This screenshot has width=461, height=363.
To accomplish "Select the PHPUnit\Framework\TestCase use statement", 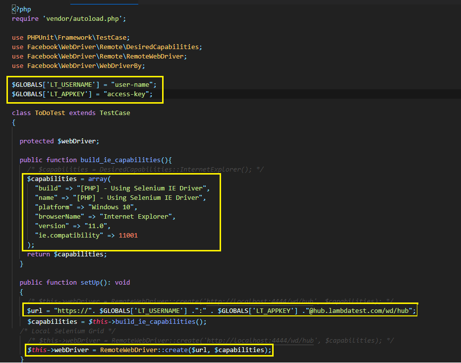I will [x=71, y=38].
